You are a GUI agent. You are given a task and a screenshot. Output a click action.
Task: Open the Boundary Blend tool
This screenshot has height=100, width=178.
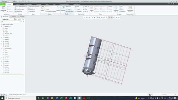tap(116, 9)
